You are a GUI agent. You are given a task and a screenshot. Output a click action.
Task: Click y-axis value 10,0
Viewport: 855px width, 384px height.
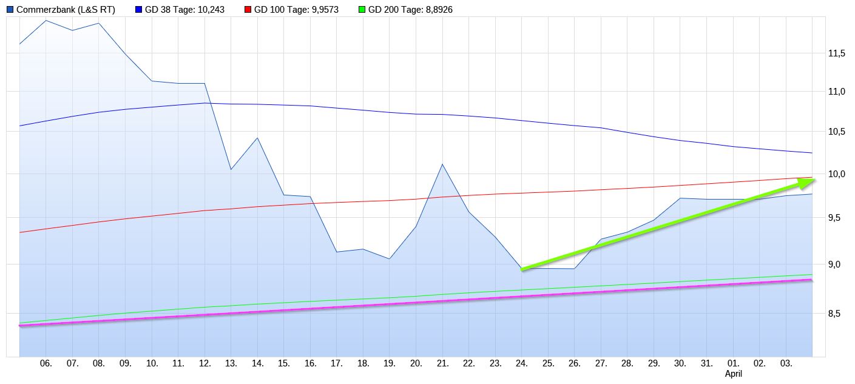(837, 174)
